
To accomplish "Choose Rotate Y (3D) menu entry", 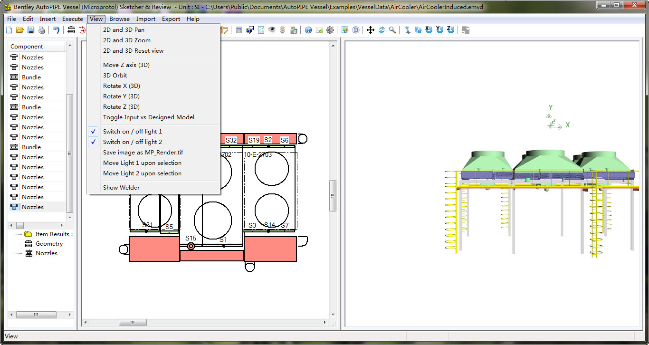I will [153, 96].
